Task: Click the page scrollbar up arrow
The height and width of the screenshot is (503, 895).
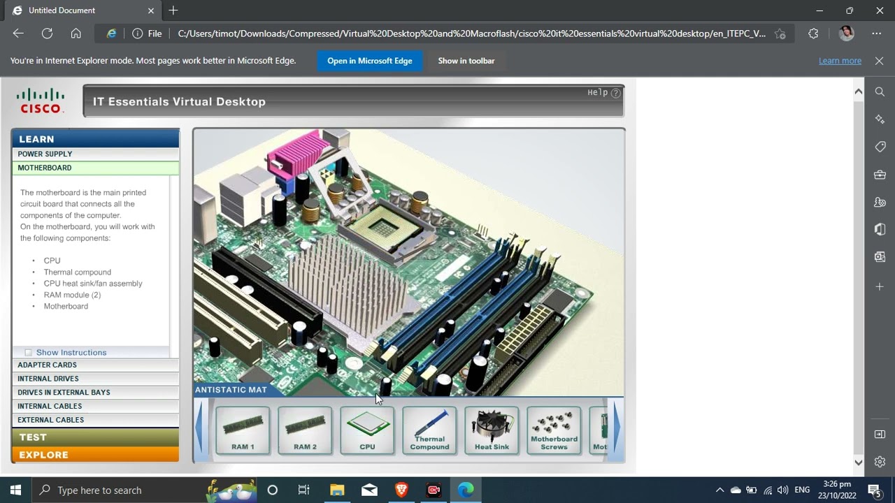Action: pyautogui.click(x=859, y=92)
